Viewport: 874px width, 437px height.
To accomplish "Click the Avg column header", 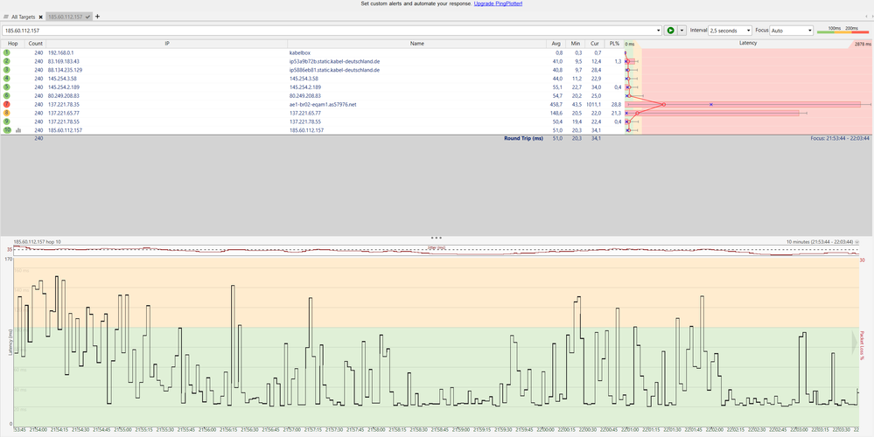I will pos(556,44).
